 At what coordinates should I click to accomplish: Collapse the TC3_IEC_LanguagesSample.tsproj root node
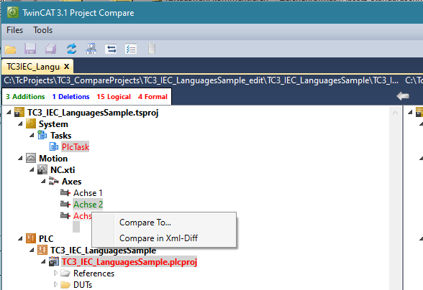click(x=9, y=112)
